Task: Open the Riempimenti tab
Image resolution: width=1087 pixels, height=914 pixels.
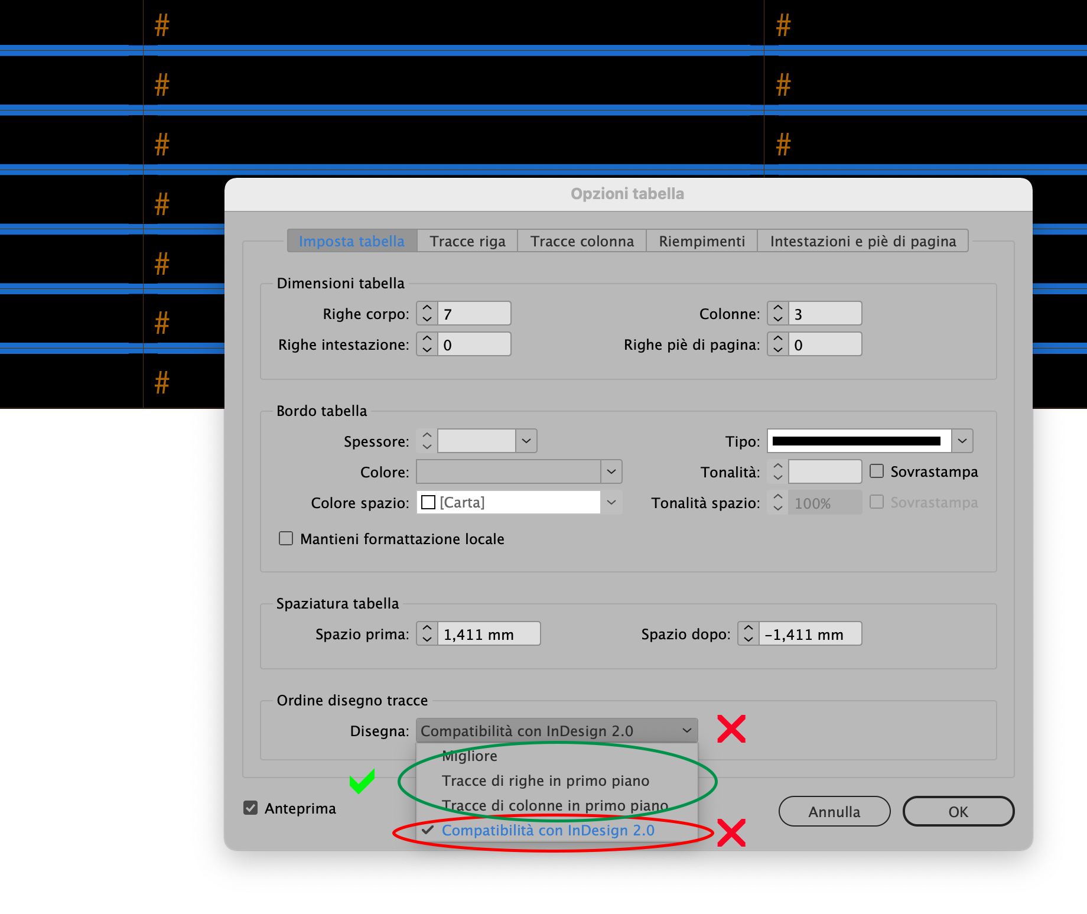Action: [x=701, y=241]
